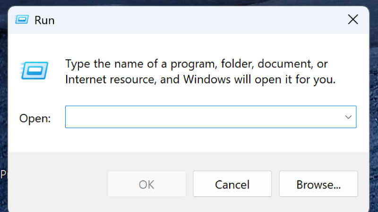Click the greyed-out OK button
Image resolution: width=378 pixels, height=212 pixels.
point(146,184)
